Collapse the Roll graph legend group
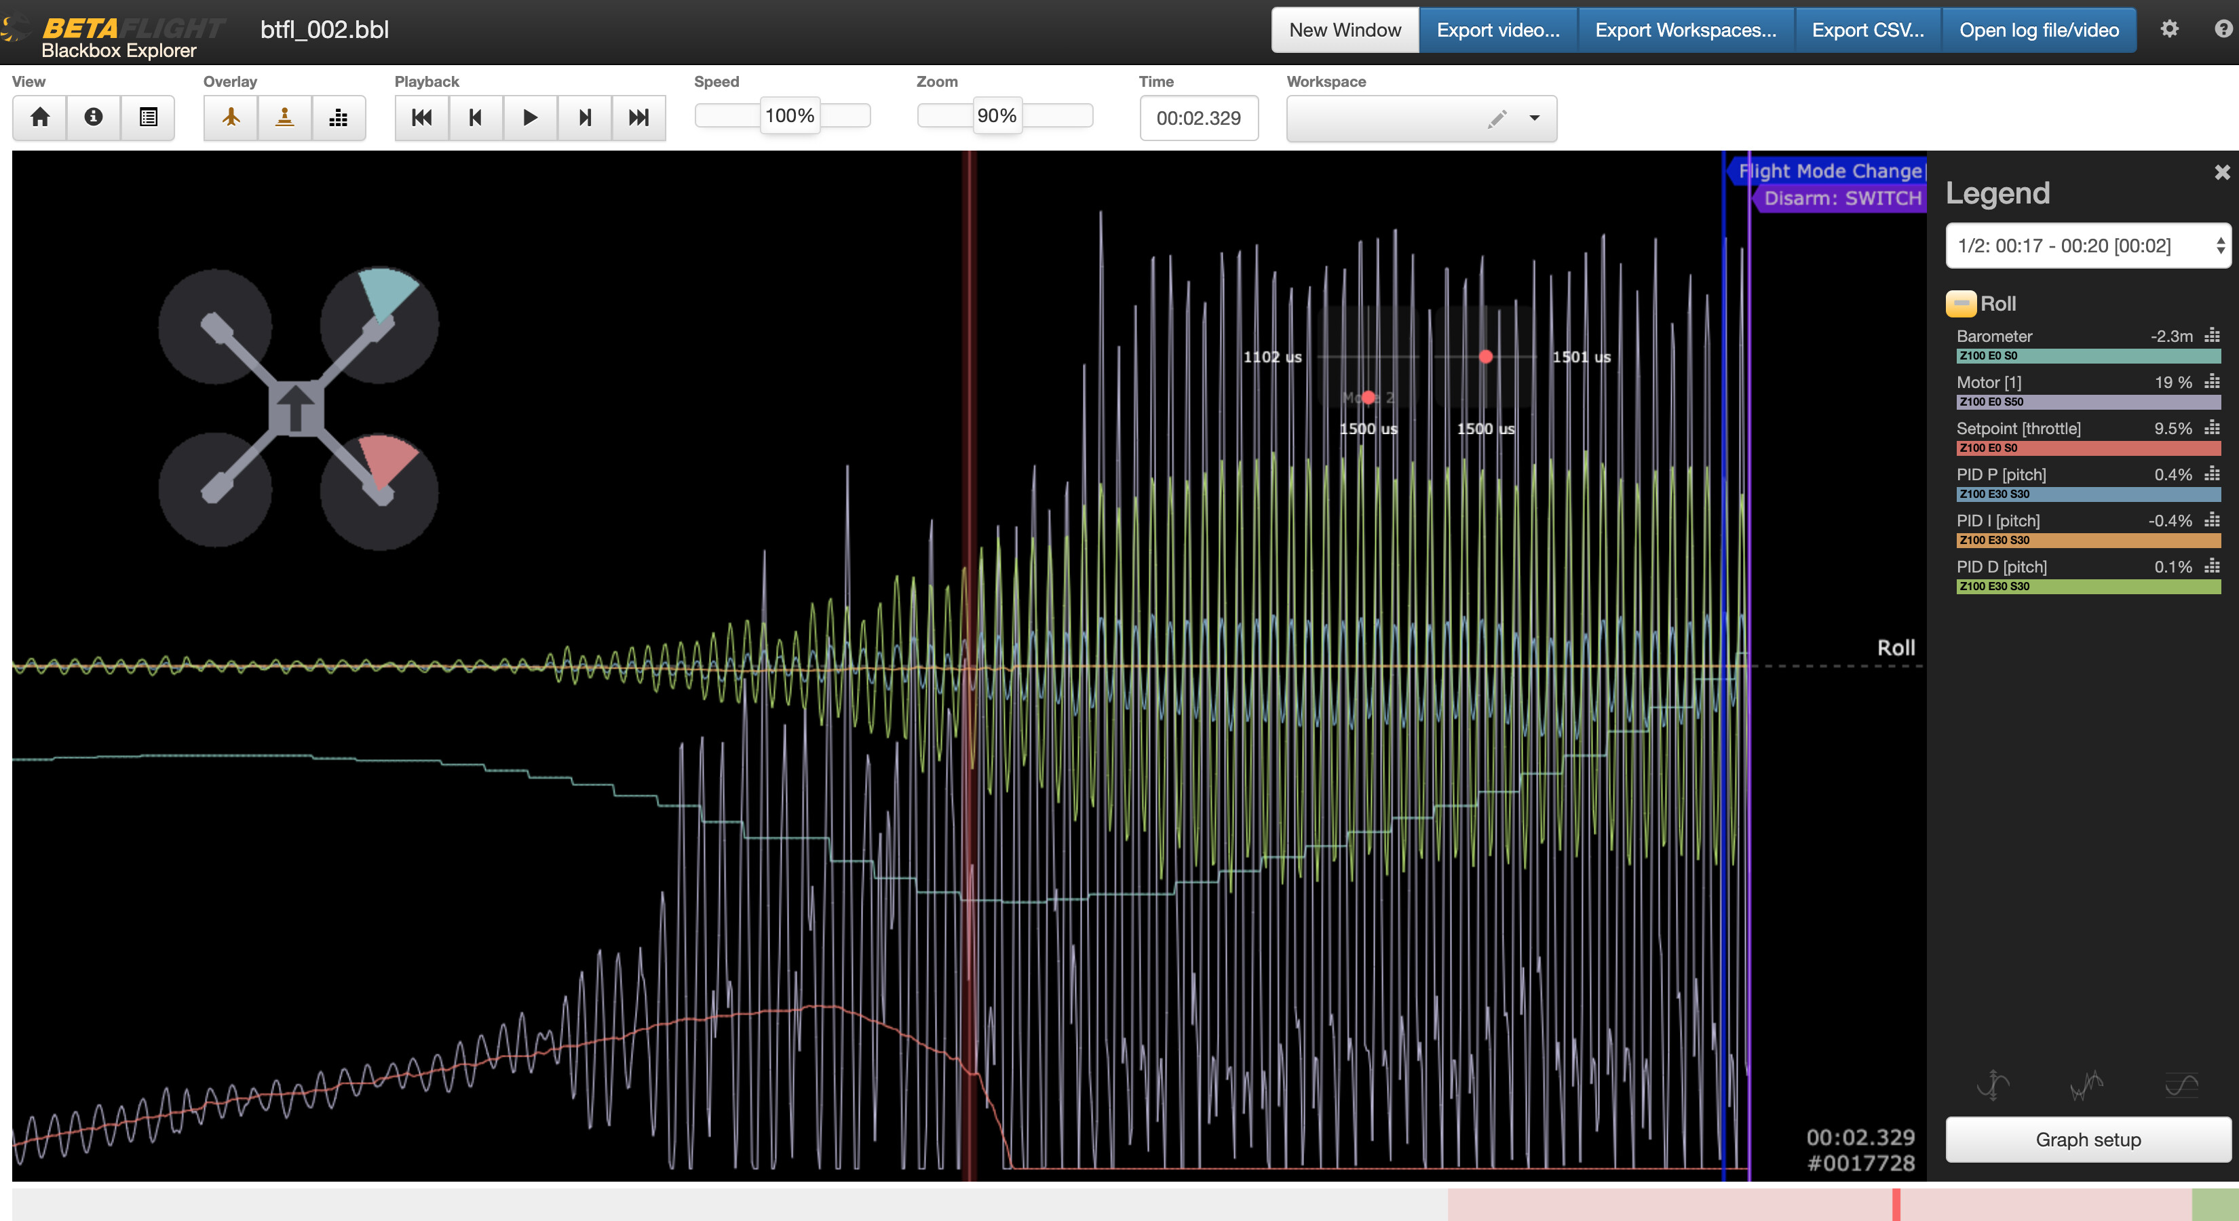 point(1961,303)
